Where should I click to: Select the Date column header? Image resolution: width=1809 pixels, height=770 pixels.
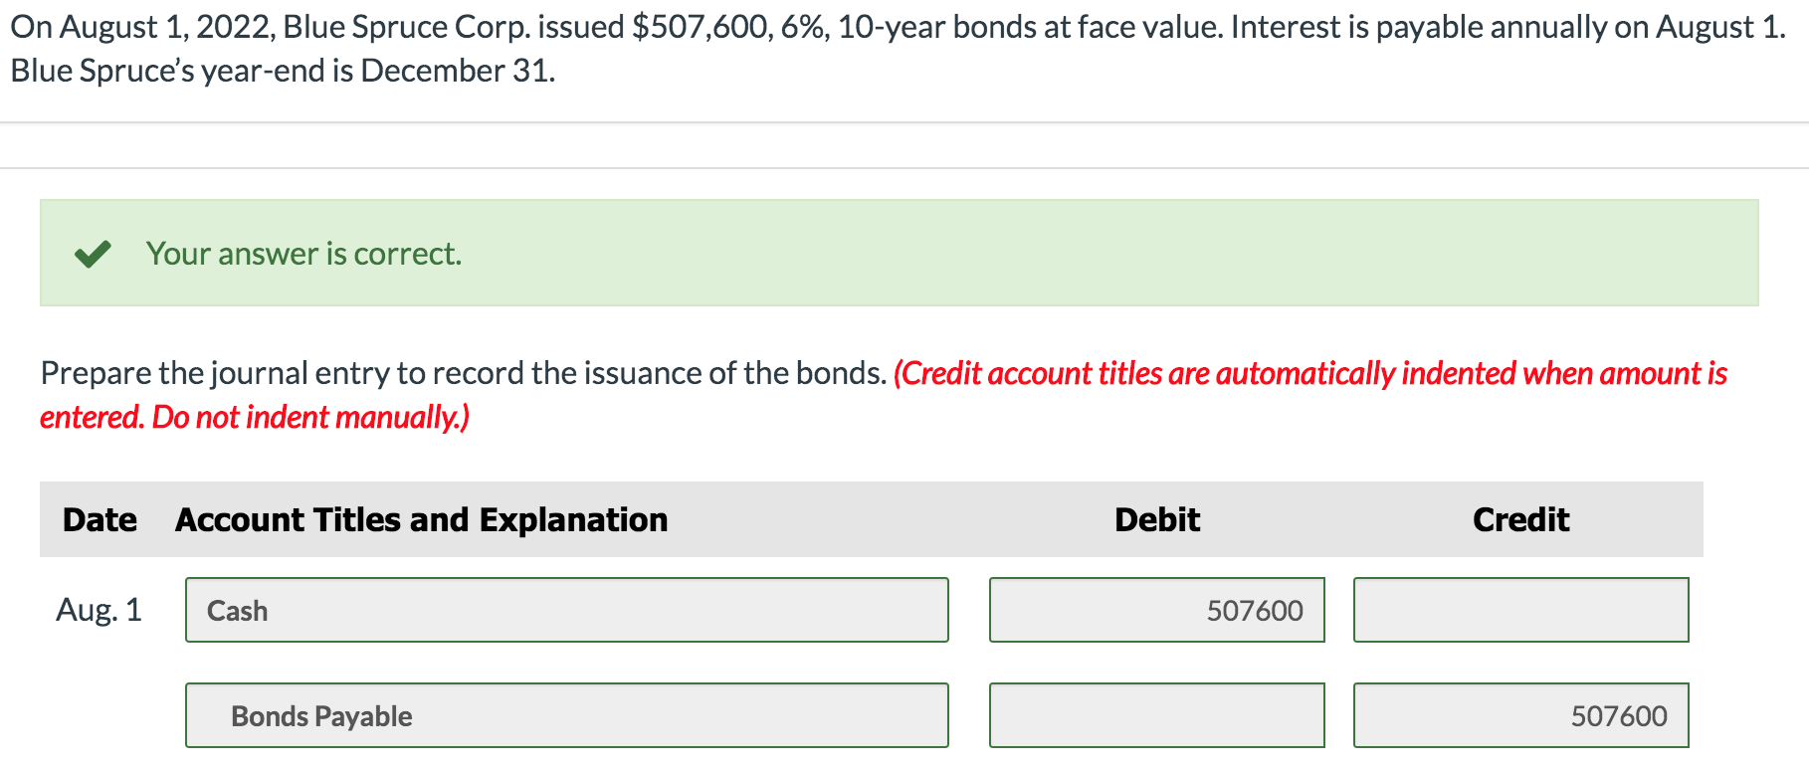point(100,518)
